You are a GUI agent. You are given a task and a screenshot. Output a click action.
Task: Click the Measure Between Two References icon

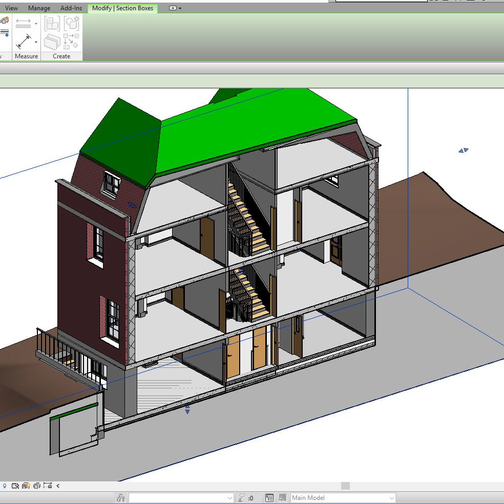[x=24, y=24]
